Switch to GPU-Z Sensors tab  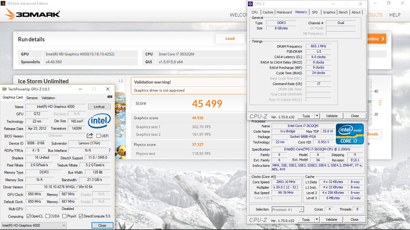32,98
